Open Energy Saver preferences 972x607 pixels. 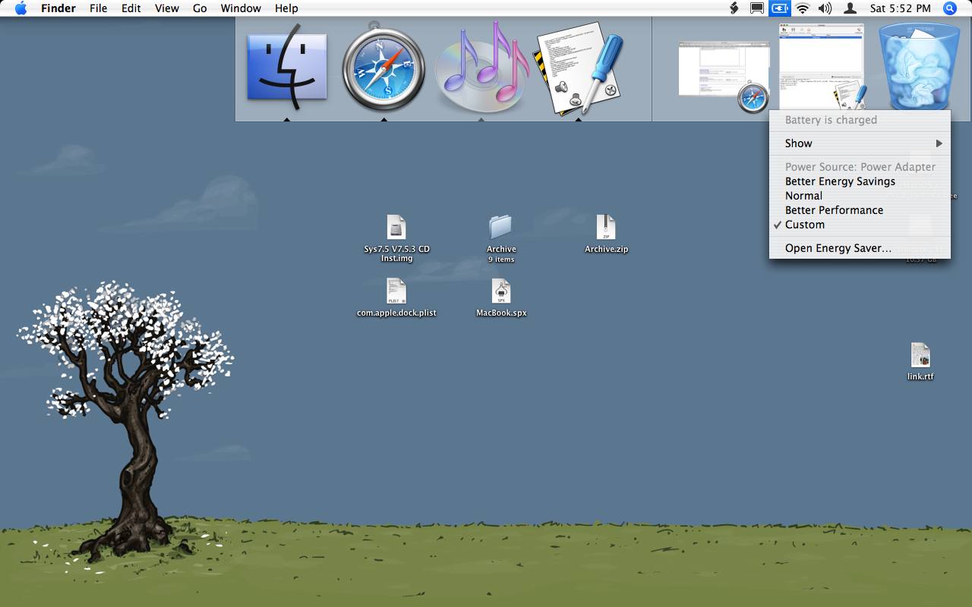860,248
